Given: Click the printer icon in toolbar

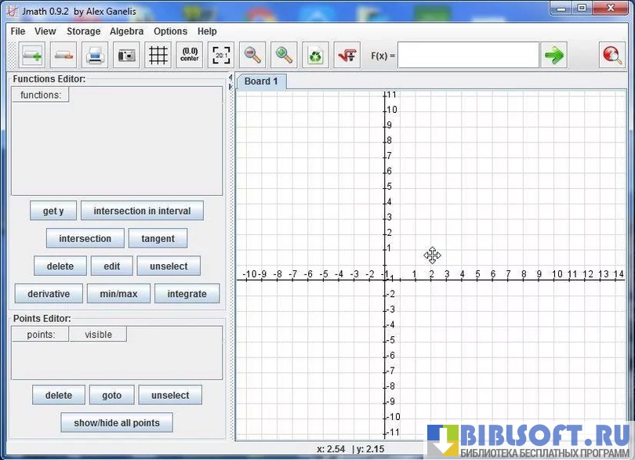Looking at the screenshot, I should (x=95, y=56).
